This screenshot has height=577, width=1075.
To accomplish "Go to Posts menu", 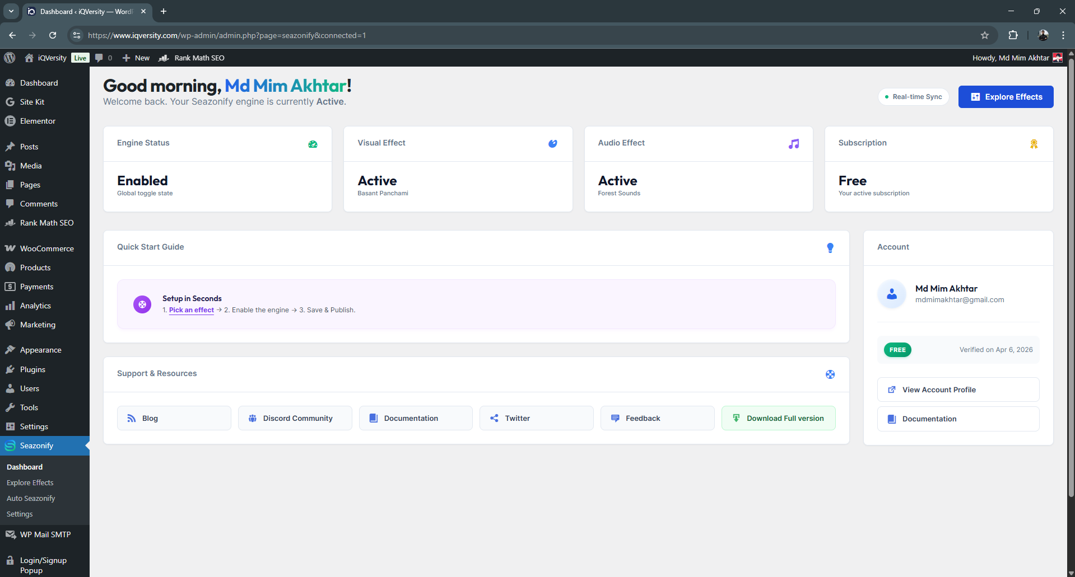I will click(45, 147).
